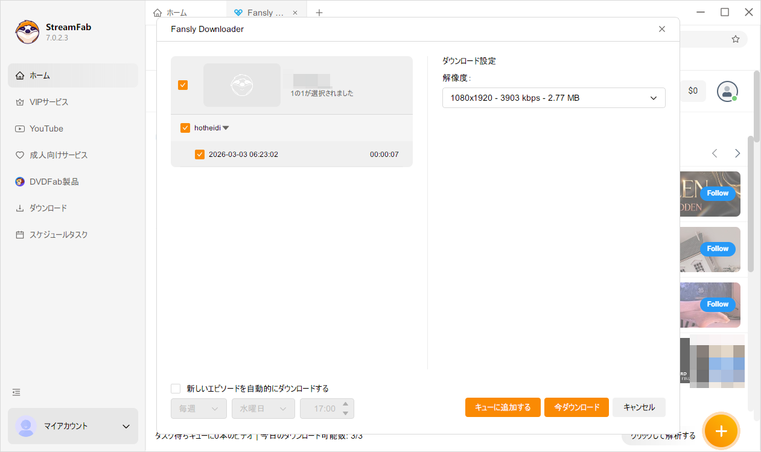Viewport: 761px width, 452px height.
Task: Click the orange plus floating button
Action: click(x=721, y=431)
